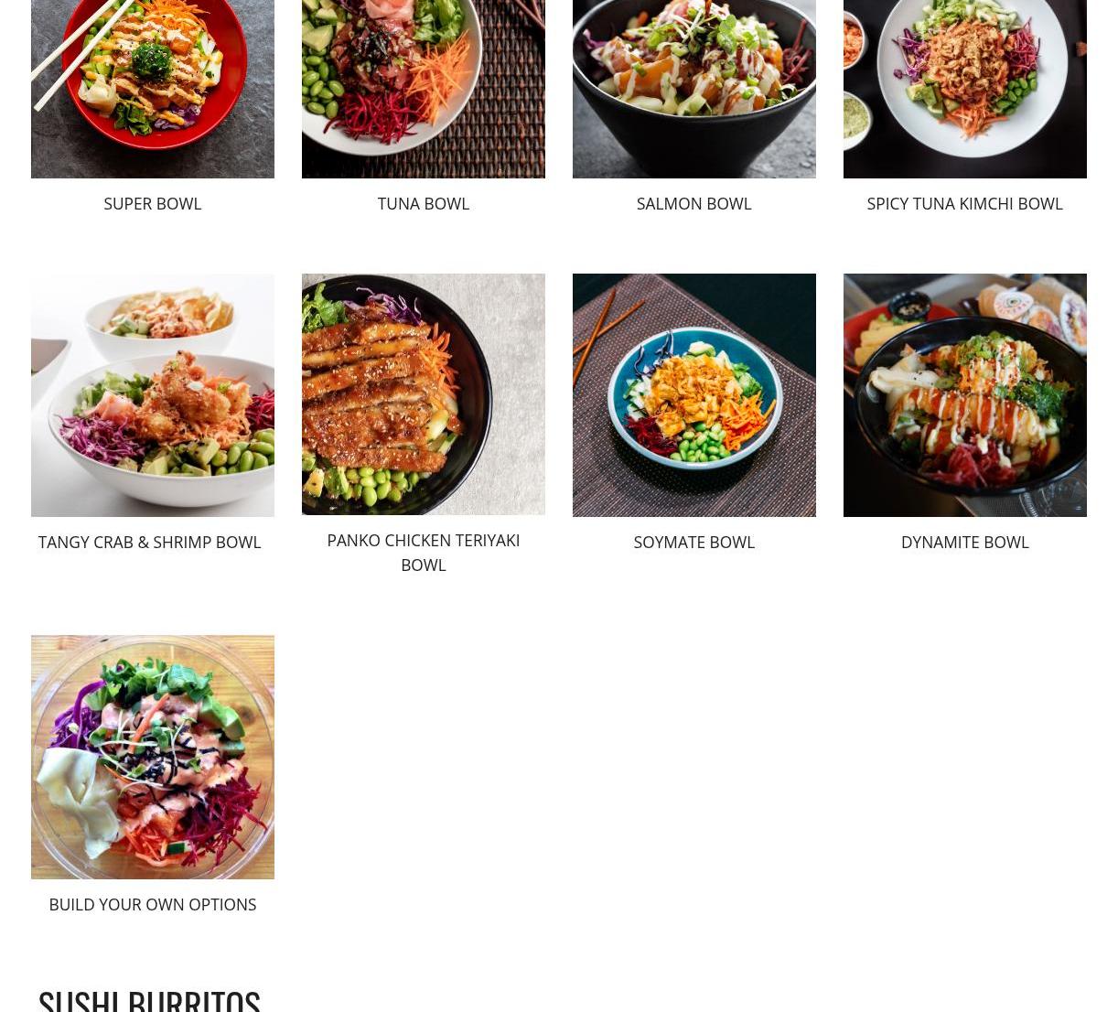Open the TANGY CRAB & SHRIMP BOWL link

150,542
